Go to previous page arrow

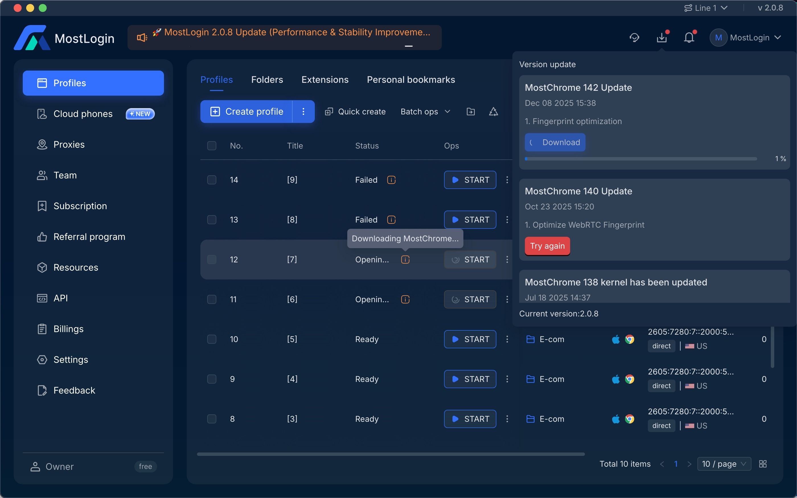point(662,464)
